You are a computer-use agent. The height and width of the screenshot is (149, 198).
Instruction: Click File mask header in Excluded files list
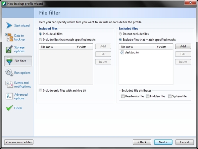[137, 47]
